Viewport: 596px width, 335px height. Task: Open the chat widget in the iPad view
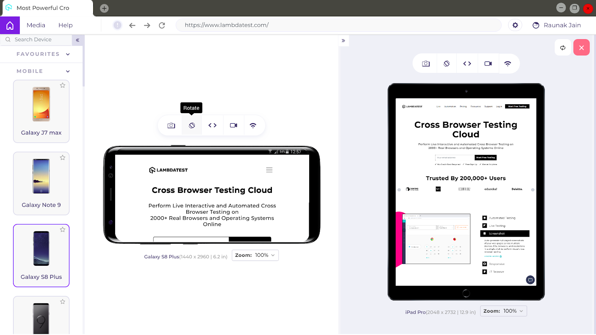530,280
